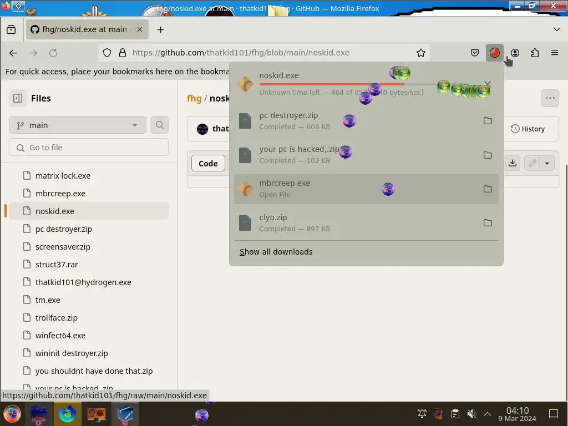Switch to Firefox in the taskbar

pyautogui.click(x=67, y=414)
